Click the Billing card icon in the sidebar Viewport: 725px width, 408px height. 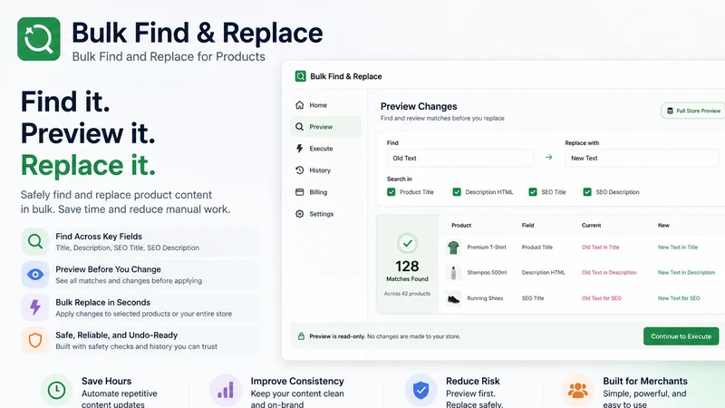pos(300,192)
